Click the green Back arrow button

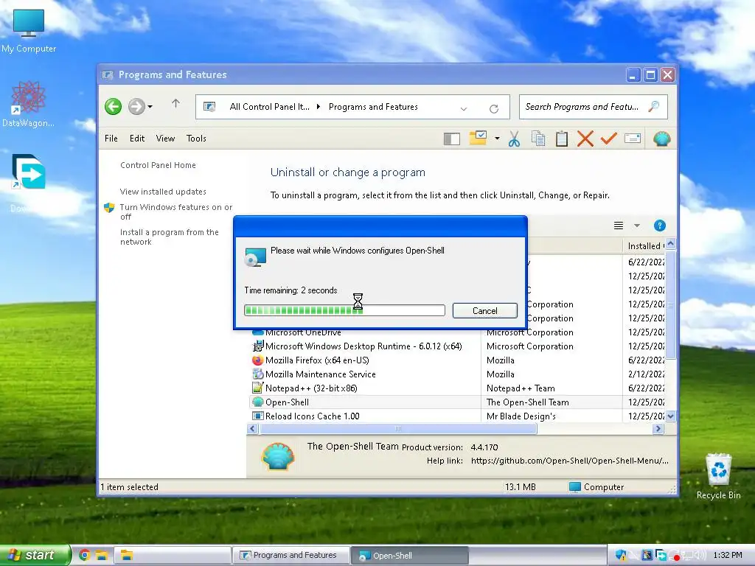113,106
